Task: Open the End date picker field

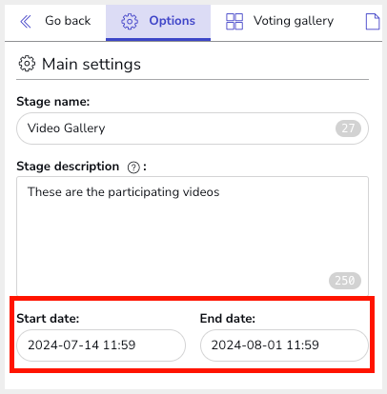Action: tap(284, 345)
